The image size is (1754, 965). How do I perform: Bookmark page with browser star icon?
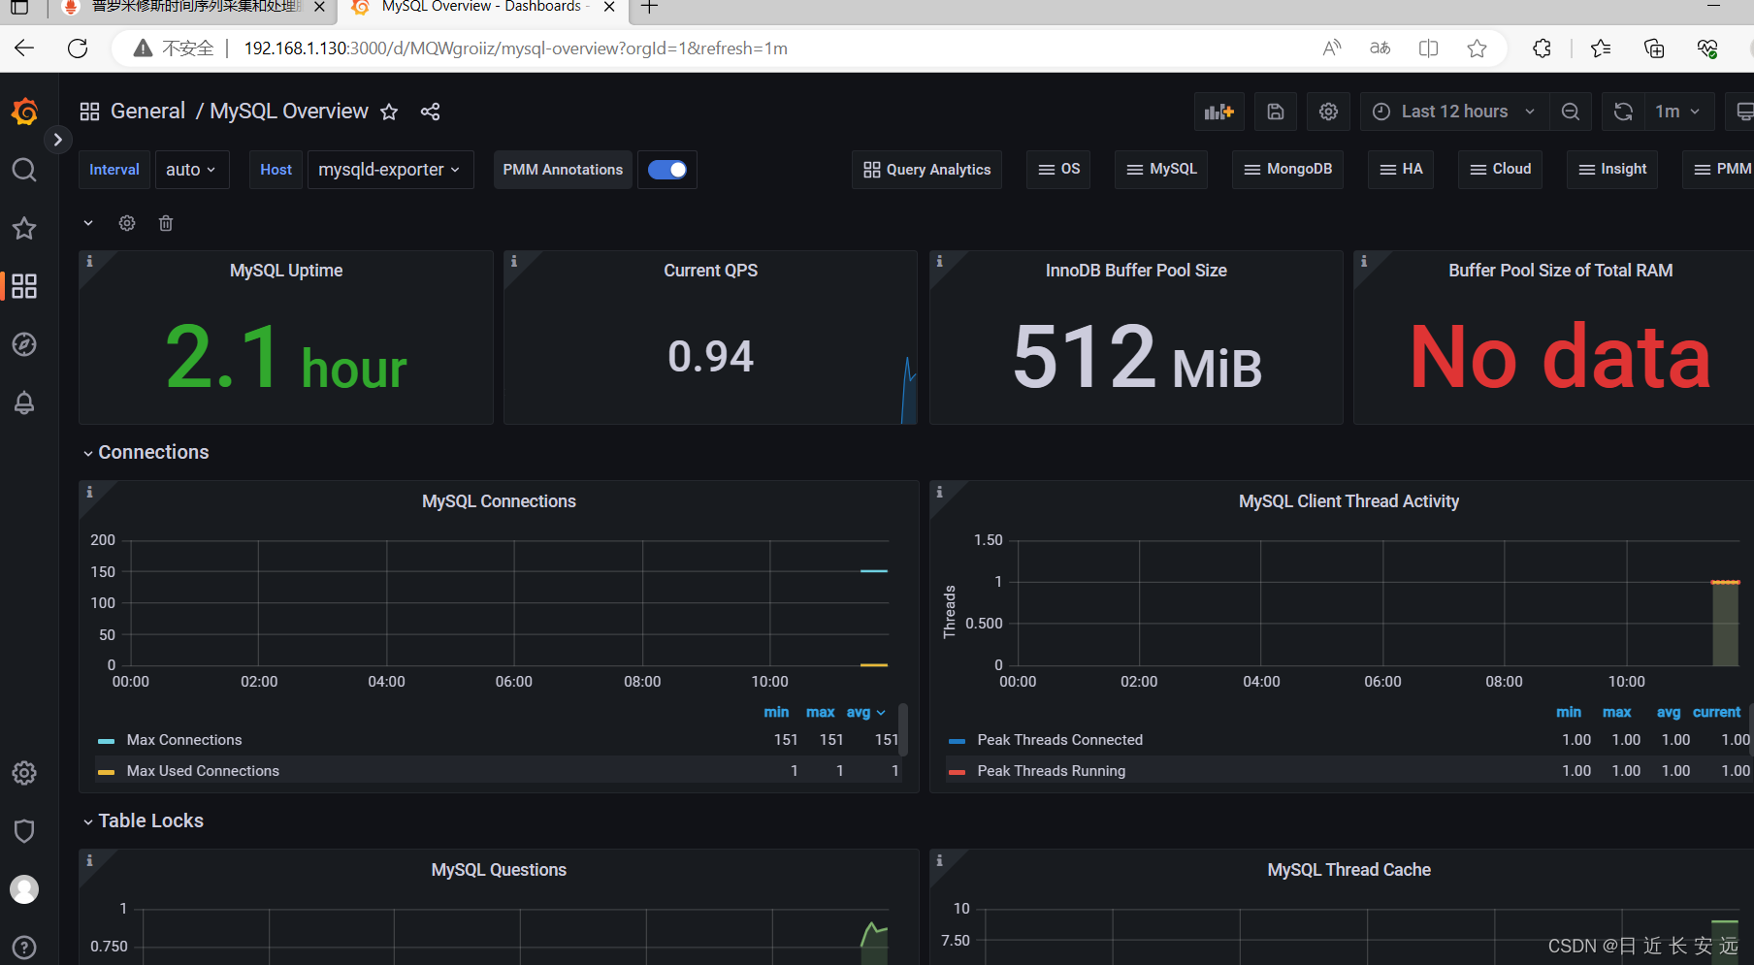click(x=1477, y=48)
